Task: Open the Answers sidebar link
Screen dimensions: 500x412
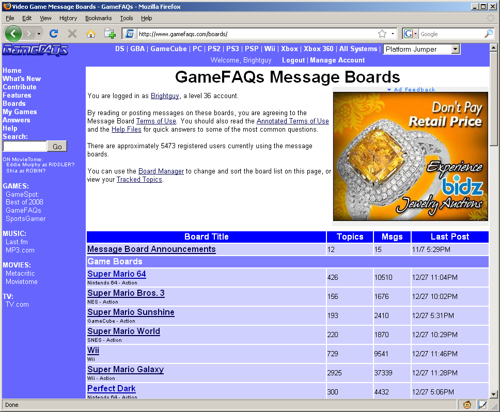Action: tap(16, 120)
